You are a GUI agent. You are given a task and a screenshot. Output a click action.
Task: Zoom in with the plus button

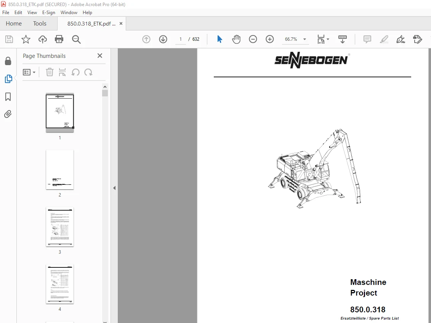[x=270, y=39]
